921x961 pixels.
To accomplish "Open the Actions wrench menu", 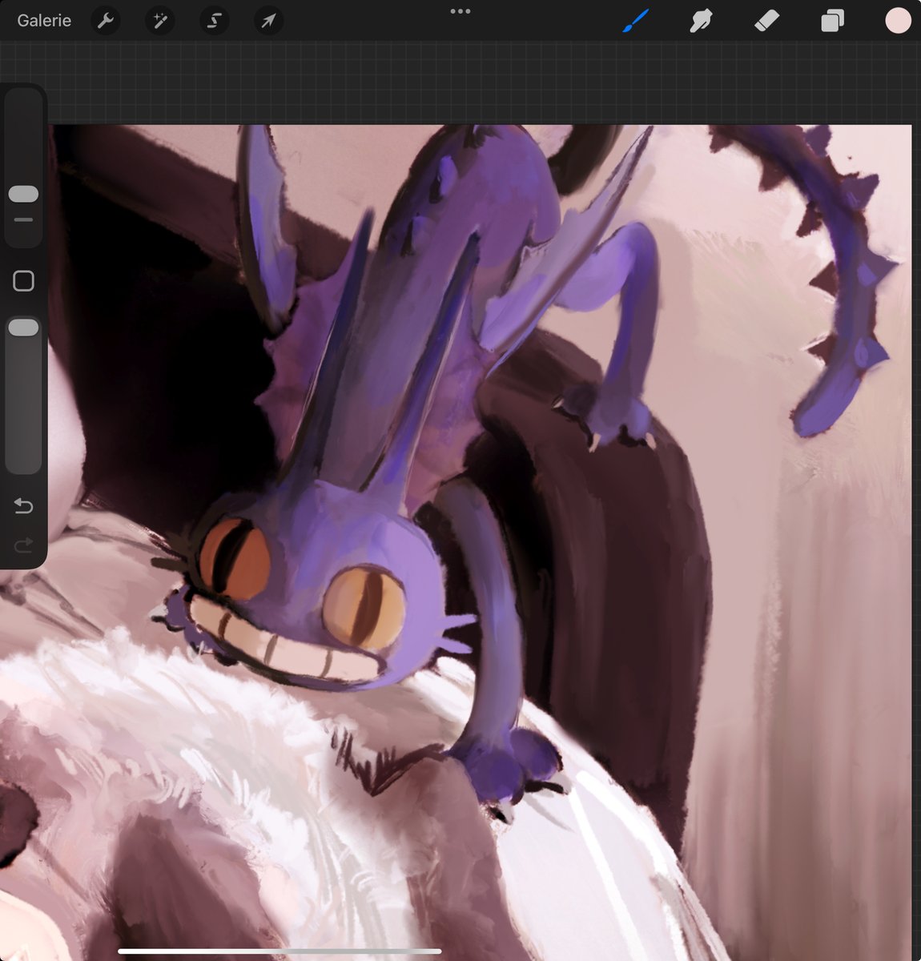I will click(x=105, y=21).
